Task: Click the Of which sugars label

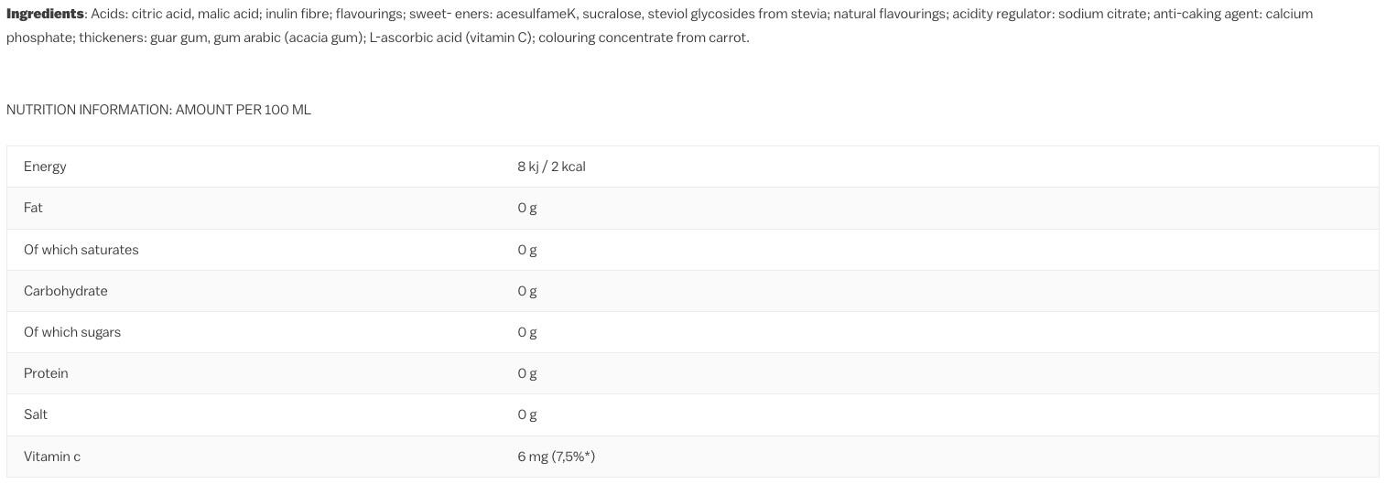Action: tap(72, 332)
